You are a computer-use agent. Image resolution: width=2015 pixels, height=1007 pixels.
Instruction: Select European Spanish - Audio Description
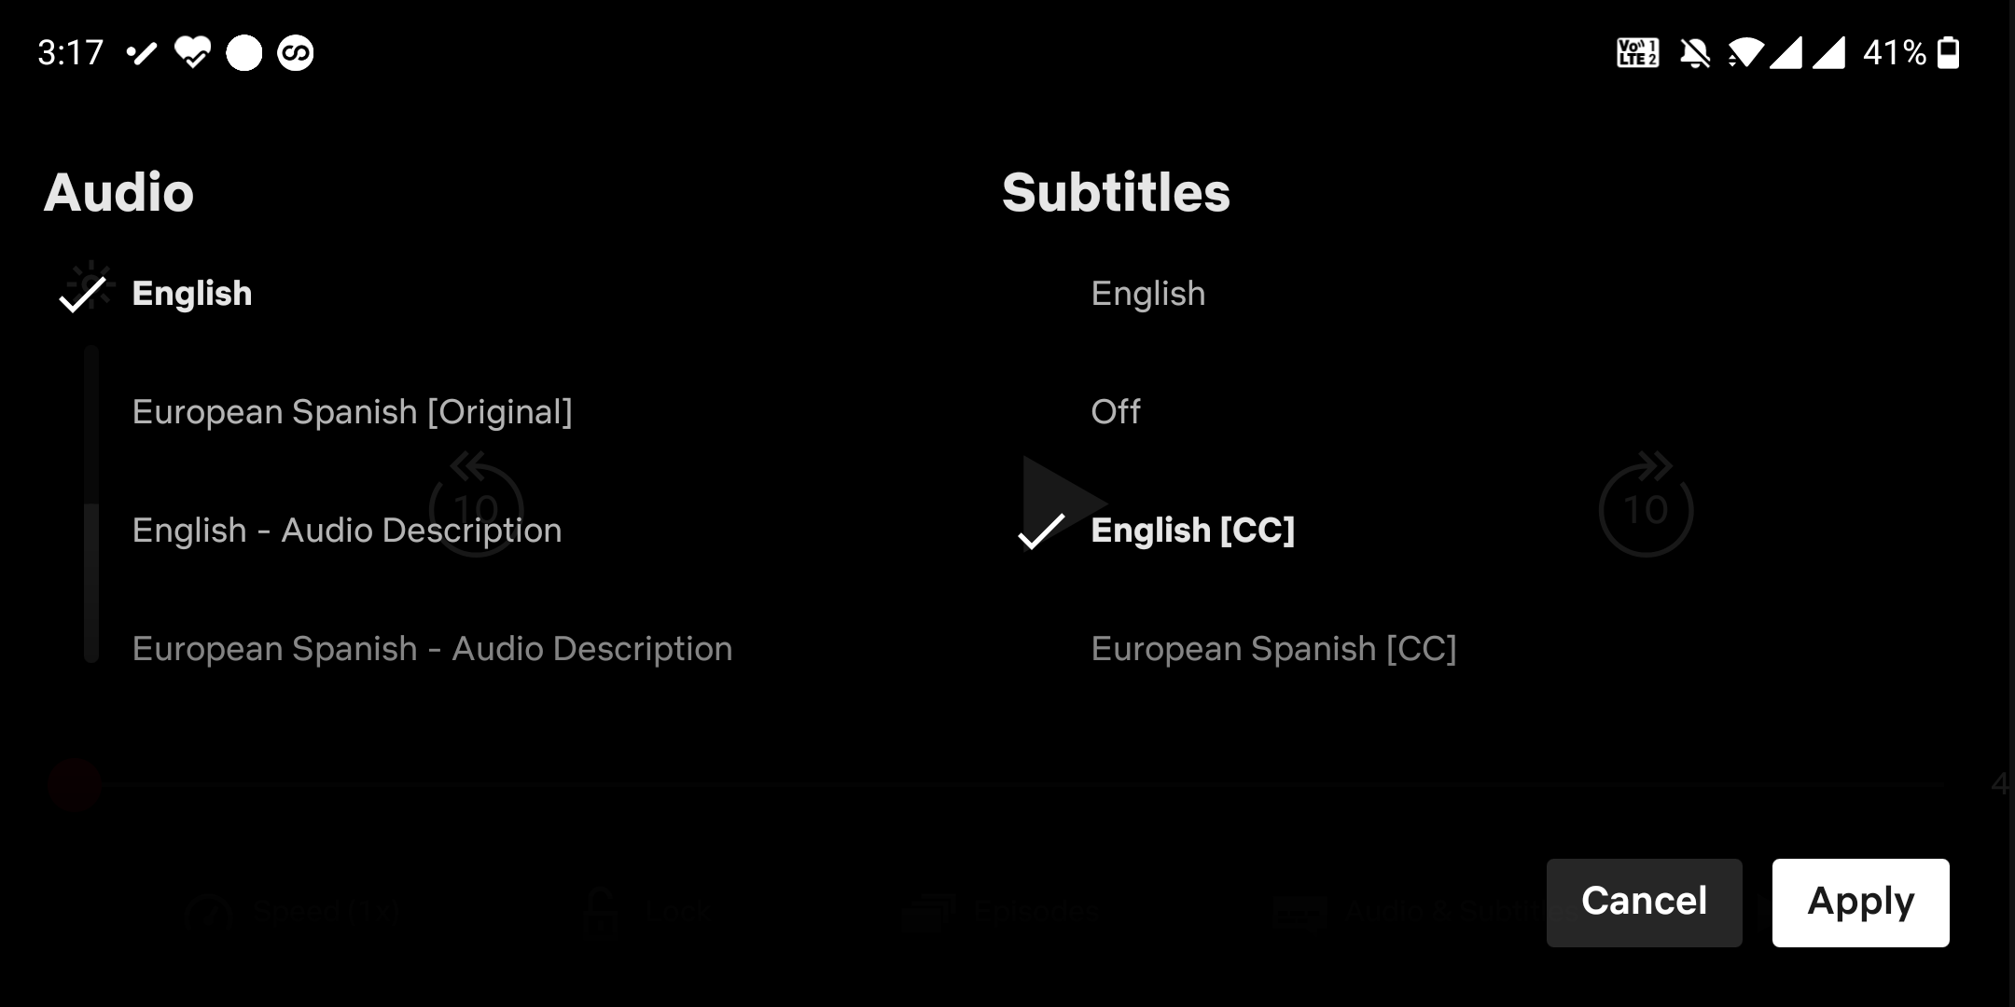[x=429, y=647]
